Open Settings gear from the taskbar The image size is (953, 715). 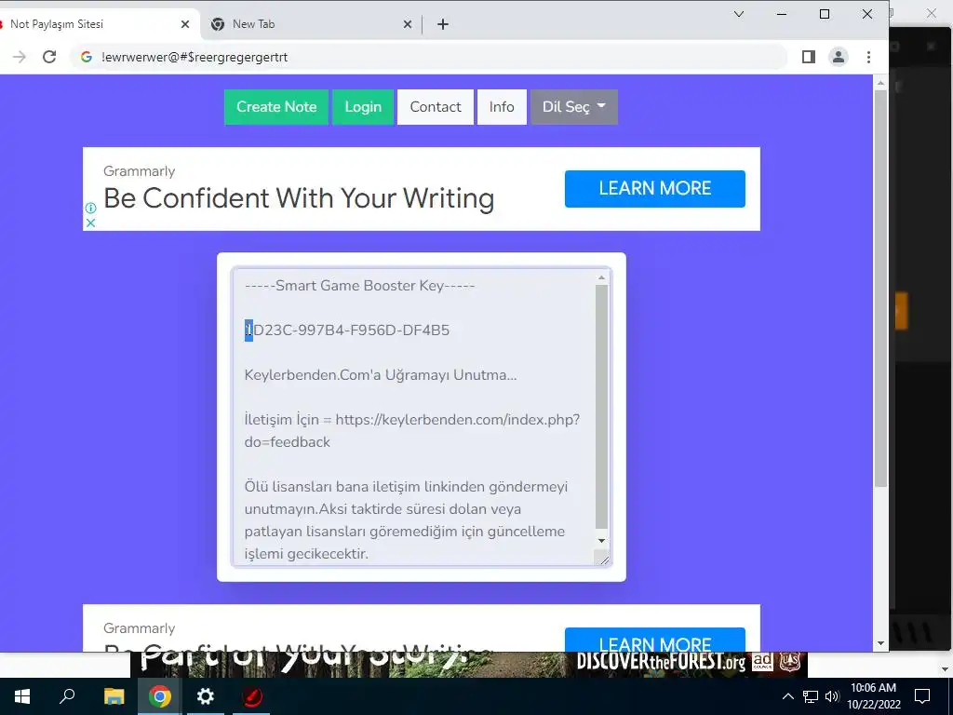206,696
